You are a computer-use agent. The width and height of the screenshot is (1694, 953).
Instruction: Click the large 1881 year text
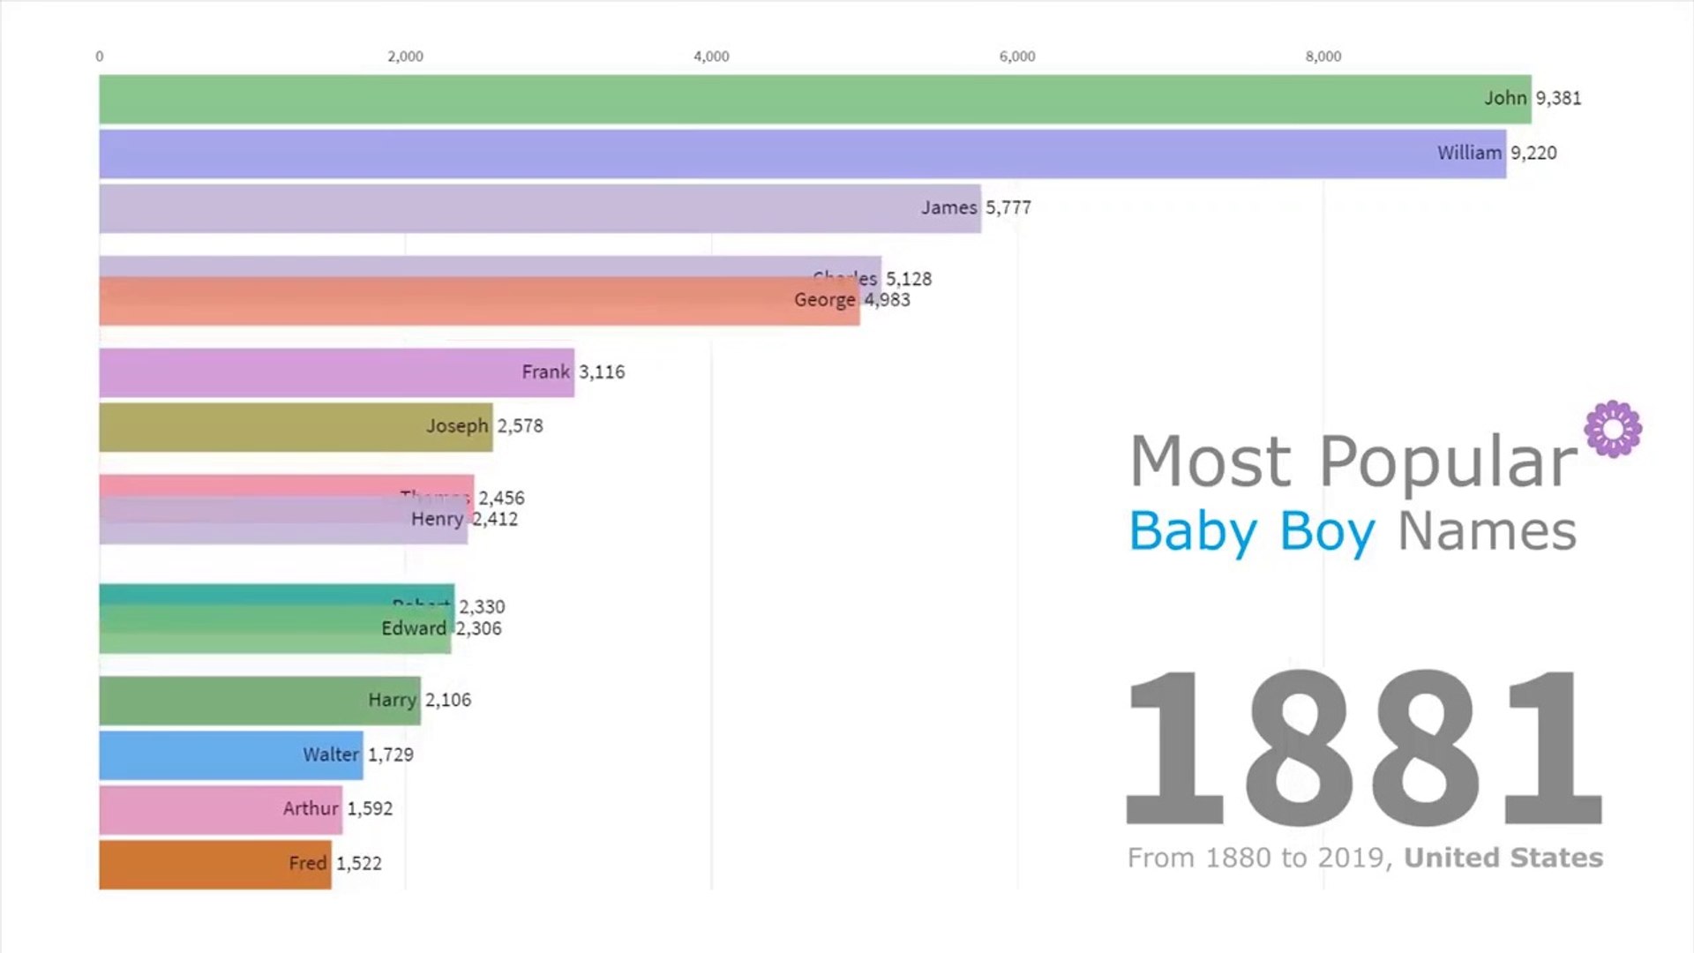pos(1363,748)
